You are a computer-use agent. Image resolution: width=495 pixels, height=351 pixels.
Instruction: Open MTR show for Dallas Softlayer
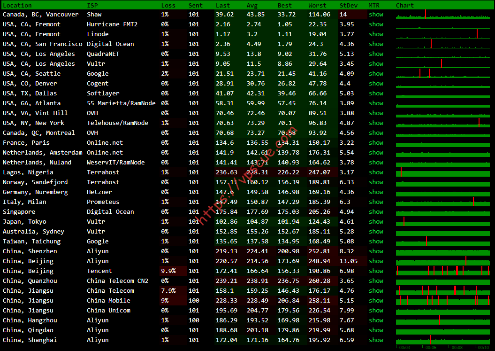click(x=376, y=94)
